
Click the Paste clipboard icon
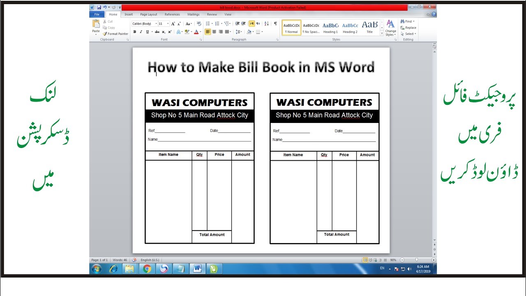click(x=96, y=24)
